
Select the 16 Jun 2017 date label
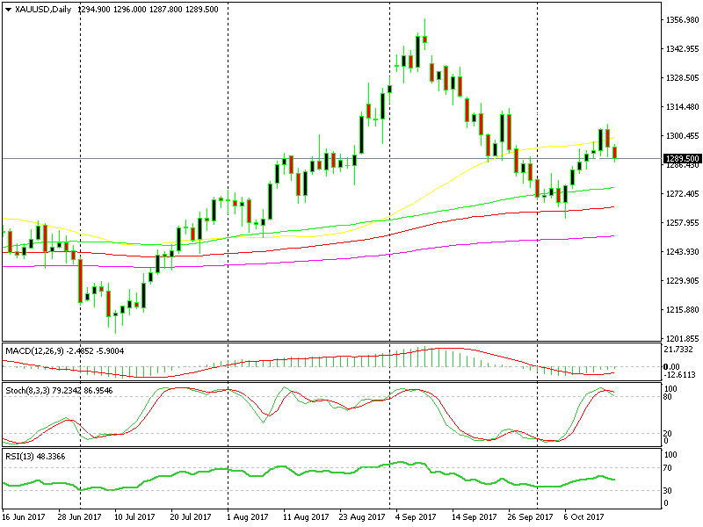pyautogui.click(x=24, y=516)
